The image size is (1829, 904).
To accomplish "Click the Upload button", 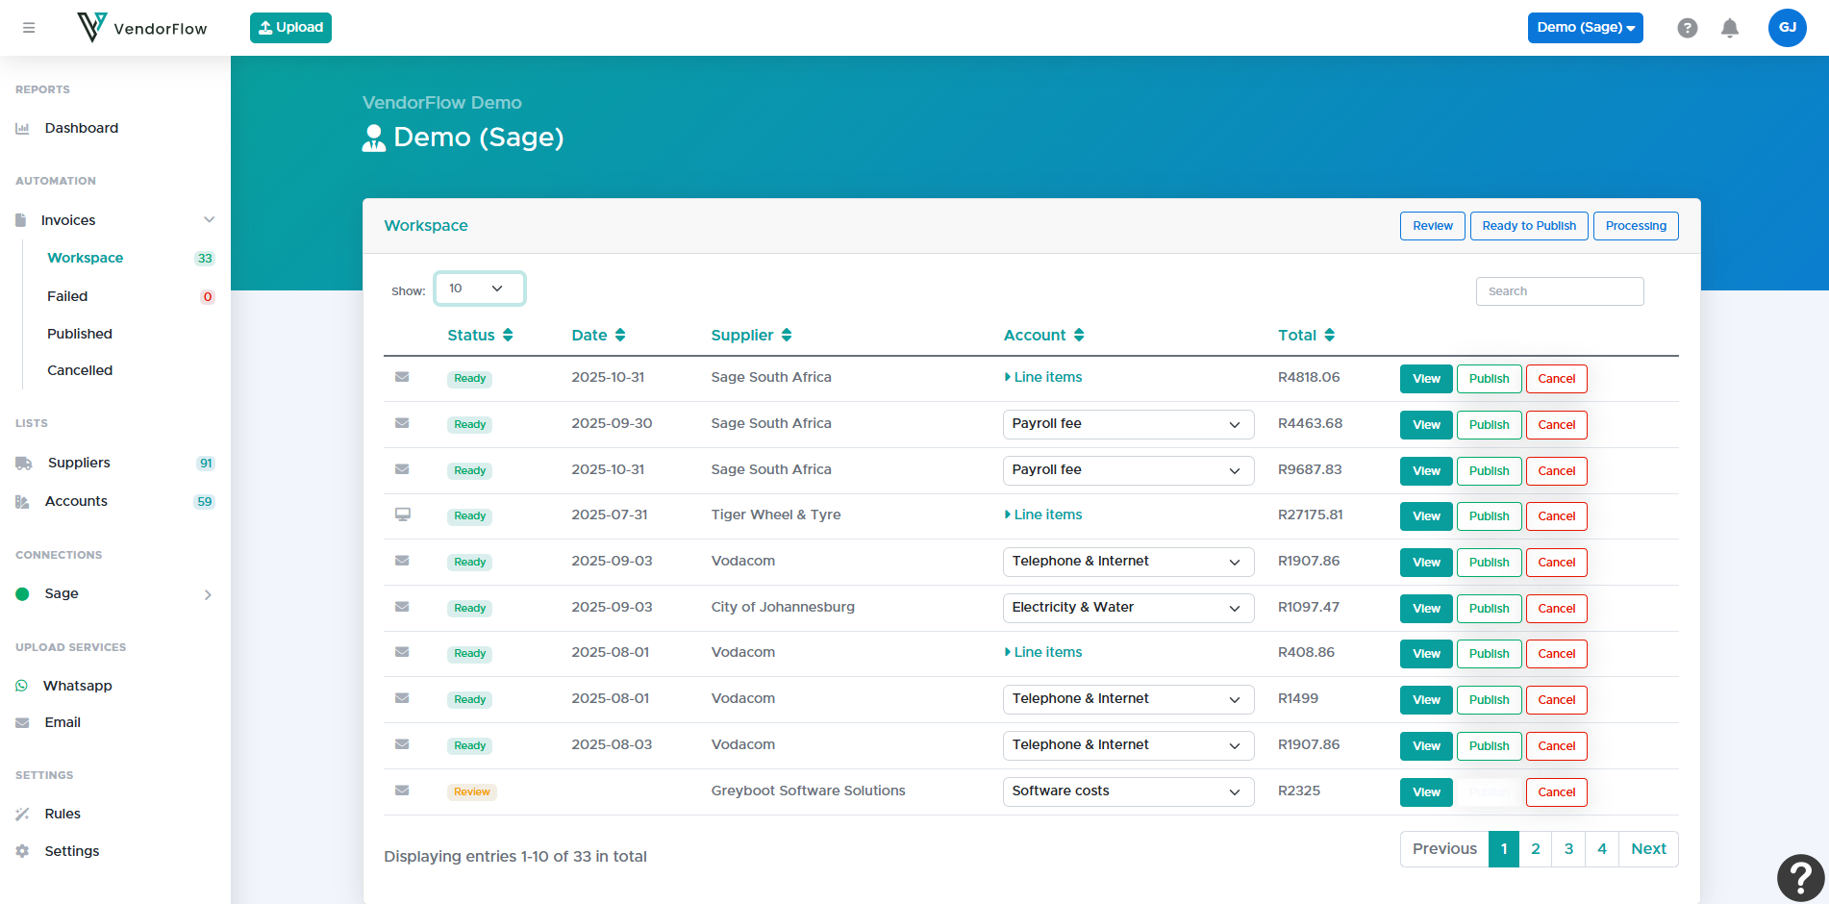I will point(290,28).
